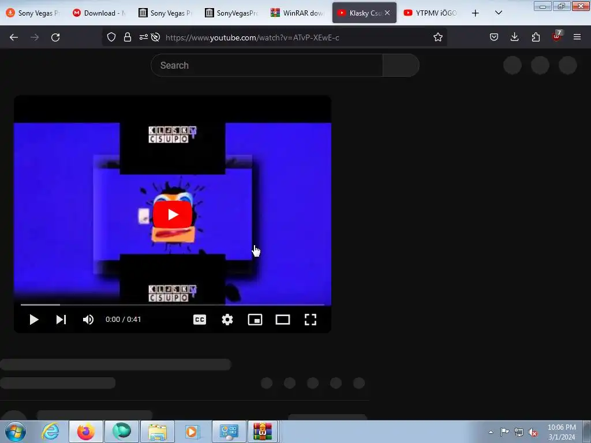The height and width of the screenshot is (443, 591).
Task: Play the video with red YouTube button
Action: pos(172,215)
